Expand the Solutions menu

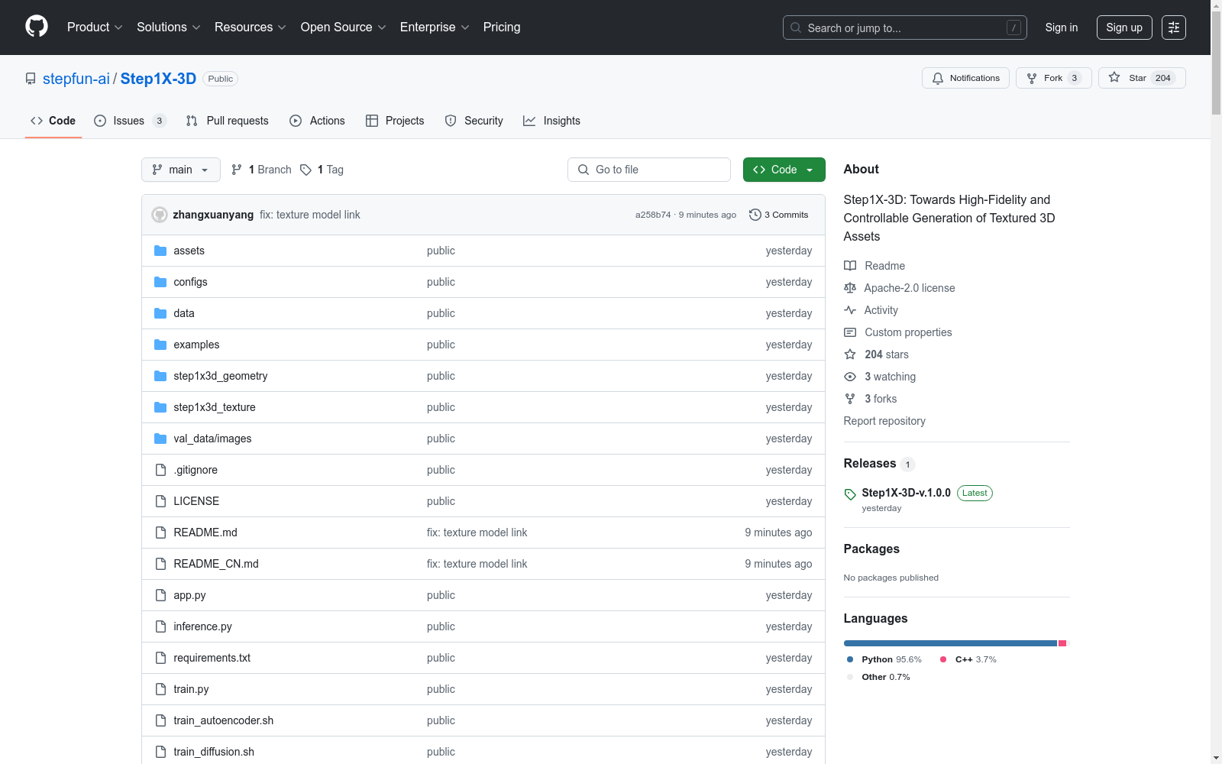[x=169, y=28]
